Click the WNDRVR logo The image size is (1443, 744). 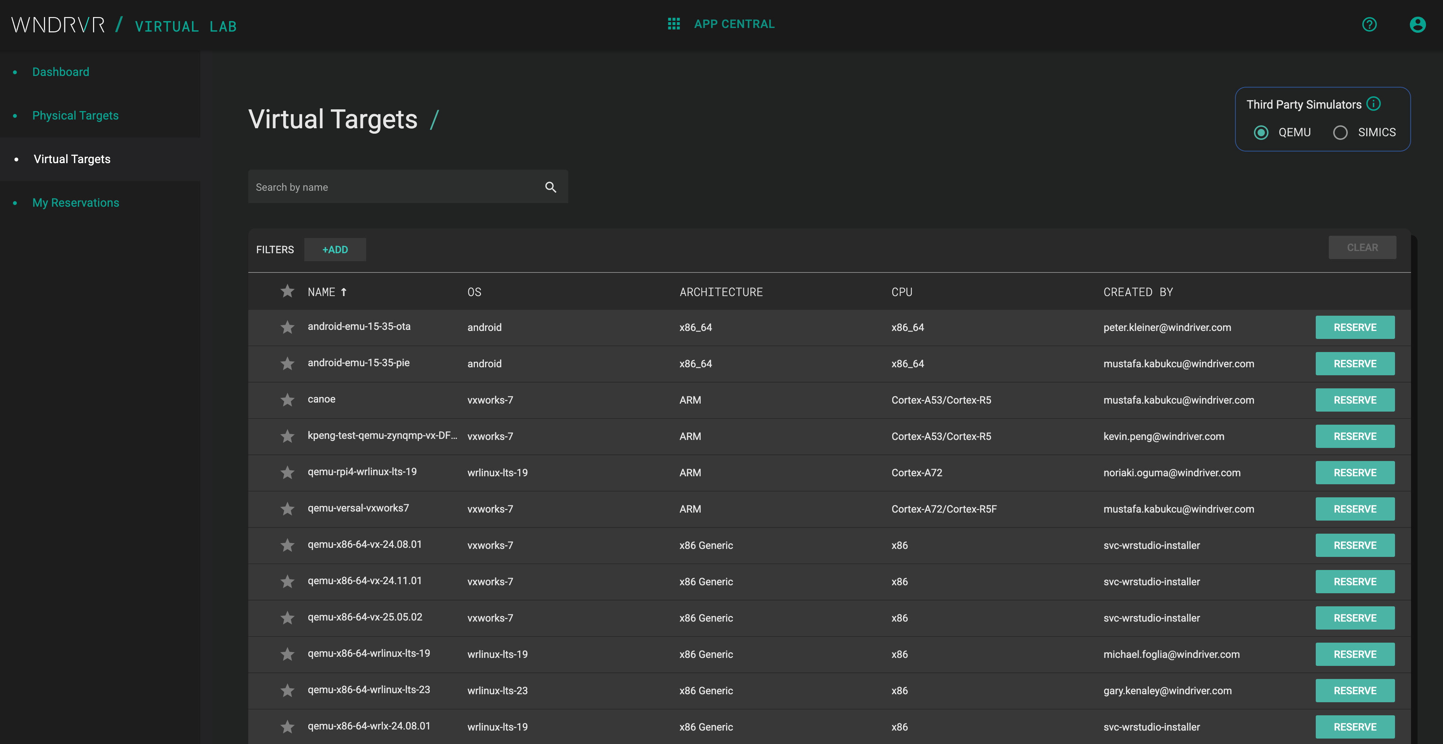tap(58, 24)
